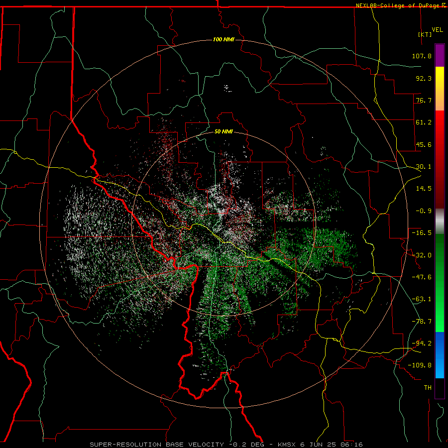This screenshot has width=448, height=448.
Task: Select the 76.7 velocity scale value
Action: pos(424,100)
